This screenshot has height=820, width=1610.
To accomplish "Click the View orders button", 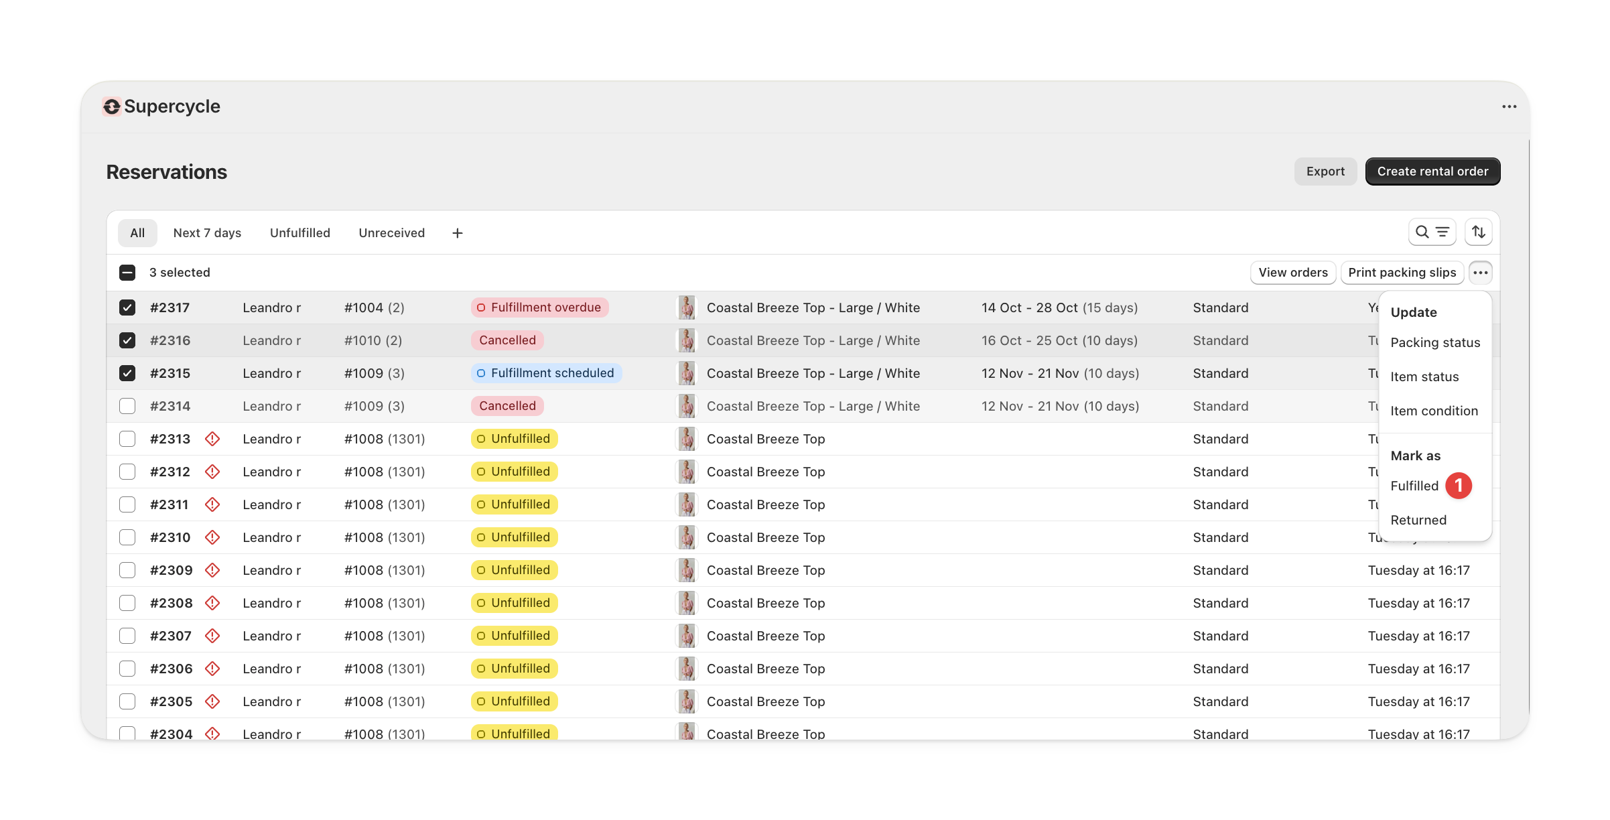I will coord(1292,272).
